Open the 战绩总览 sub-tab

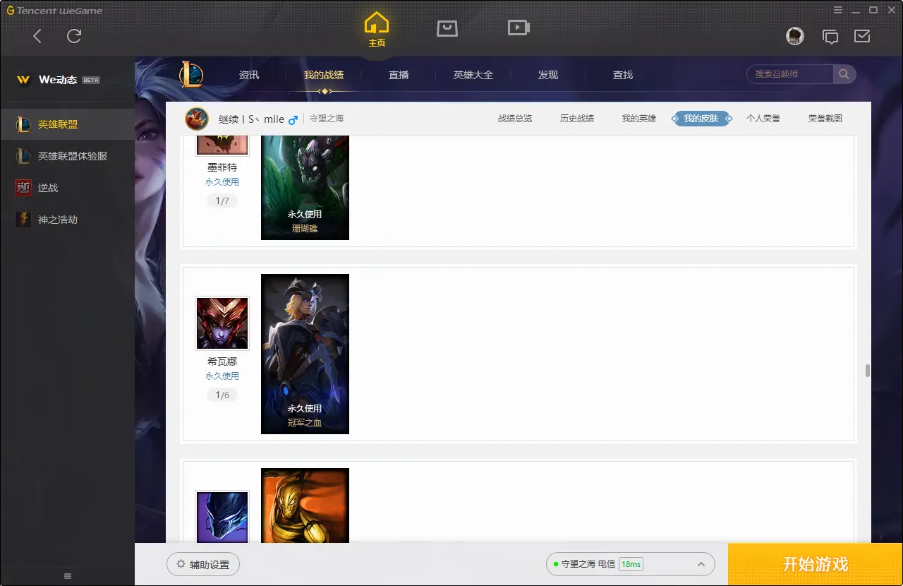pos(515,119)
